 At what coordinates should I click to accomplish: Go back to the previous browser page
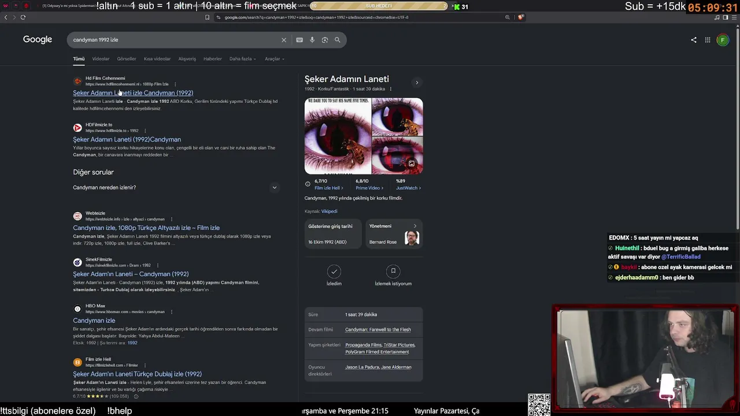[x=6, y=17]
